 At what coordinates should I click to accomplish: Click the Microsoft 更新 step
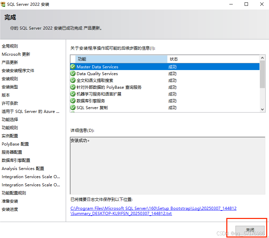[x=16, y=54]
